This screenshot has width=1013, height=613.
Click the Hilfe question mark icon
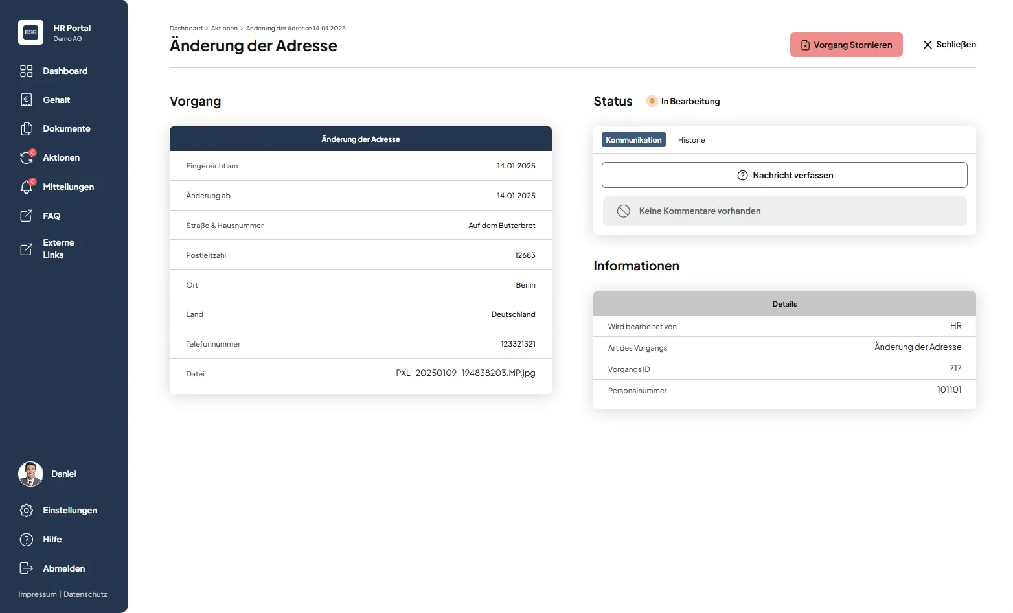click(27, 539)
